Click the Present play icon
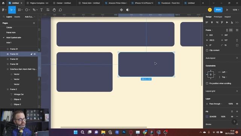Screen dimensions: 241x136 coord(227,10)
